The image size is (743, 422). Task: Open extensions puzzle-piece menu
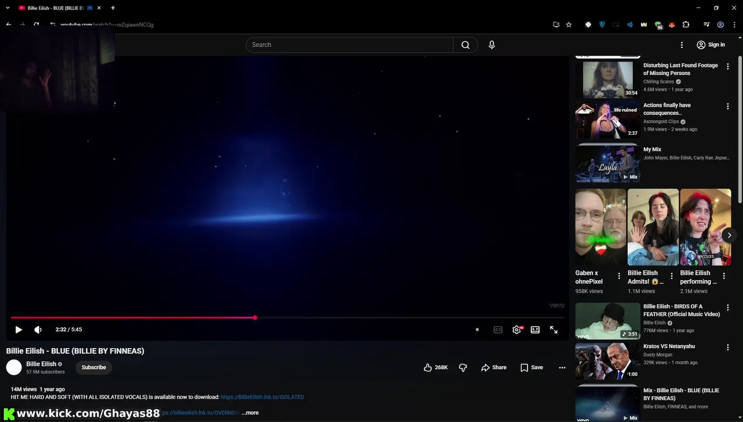(685, 25)
